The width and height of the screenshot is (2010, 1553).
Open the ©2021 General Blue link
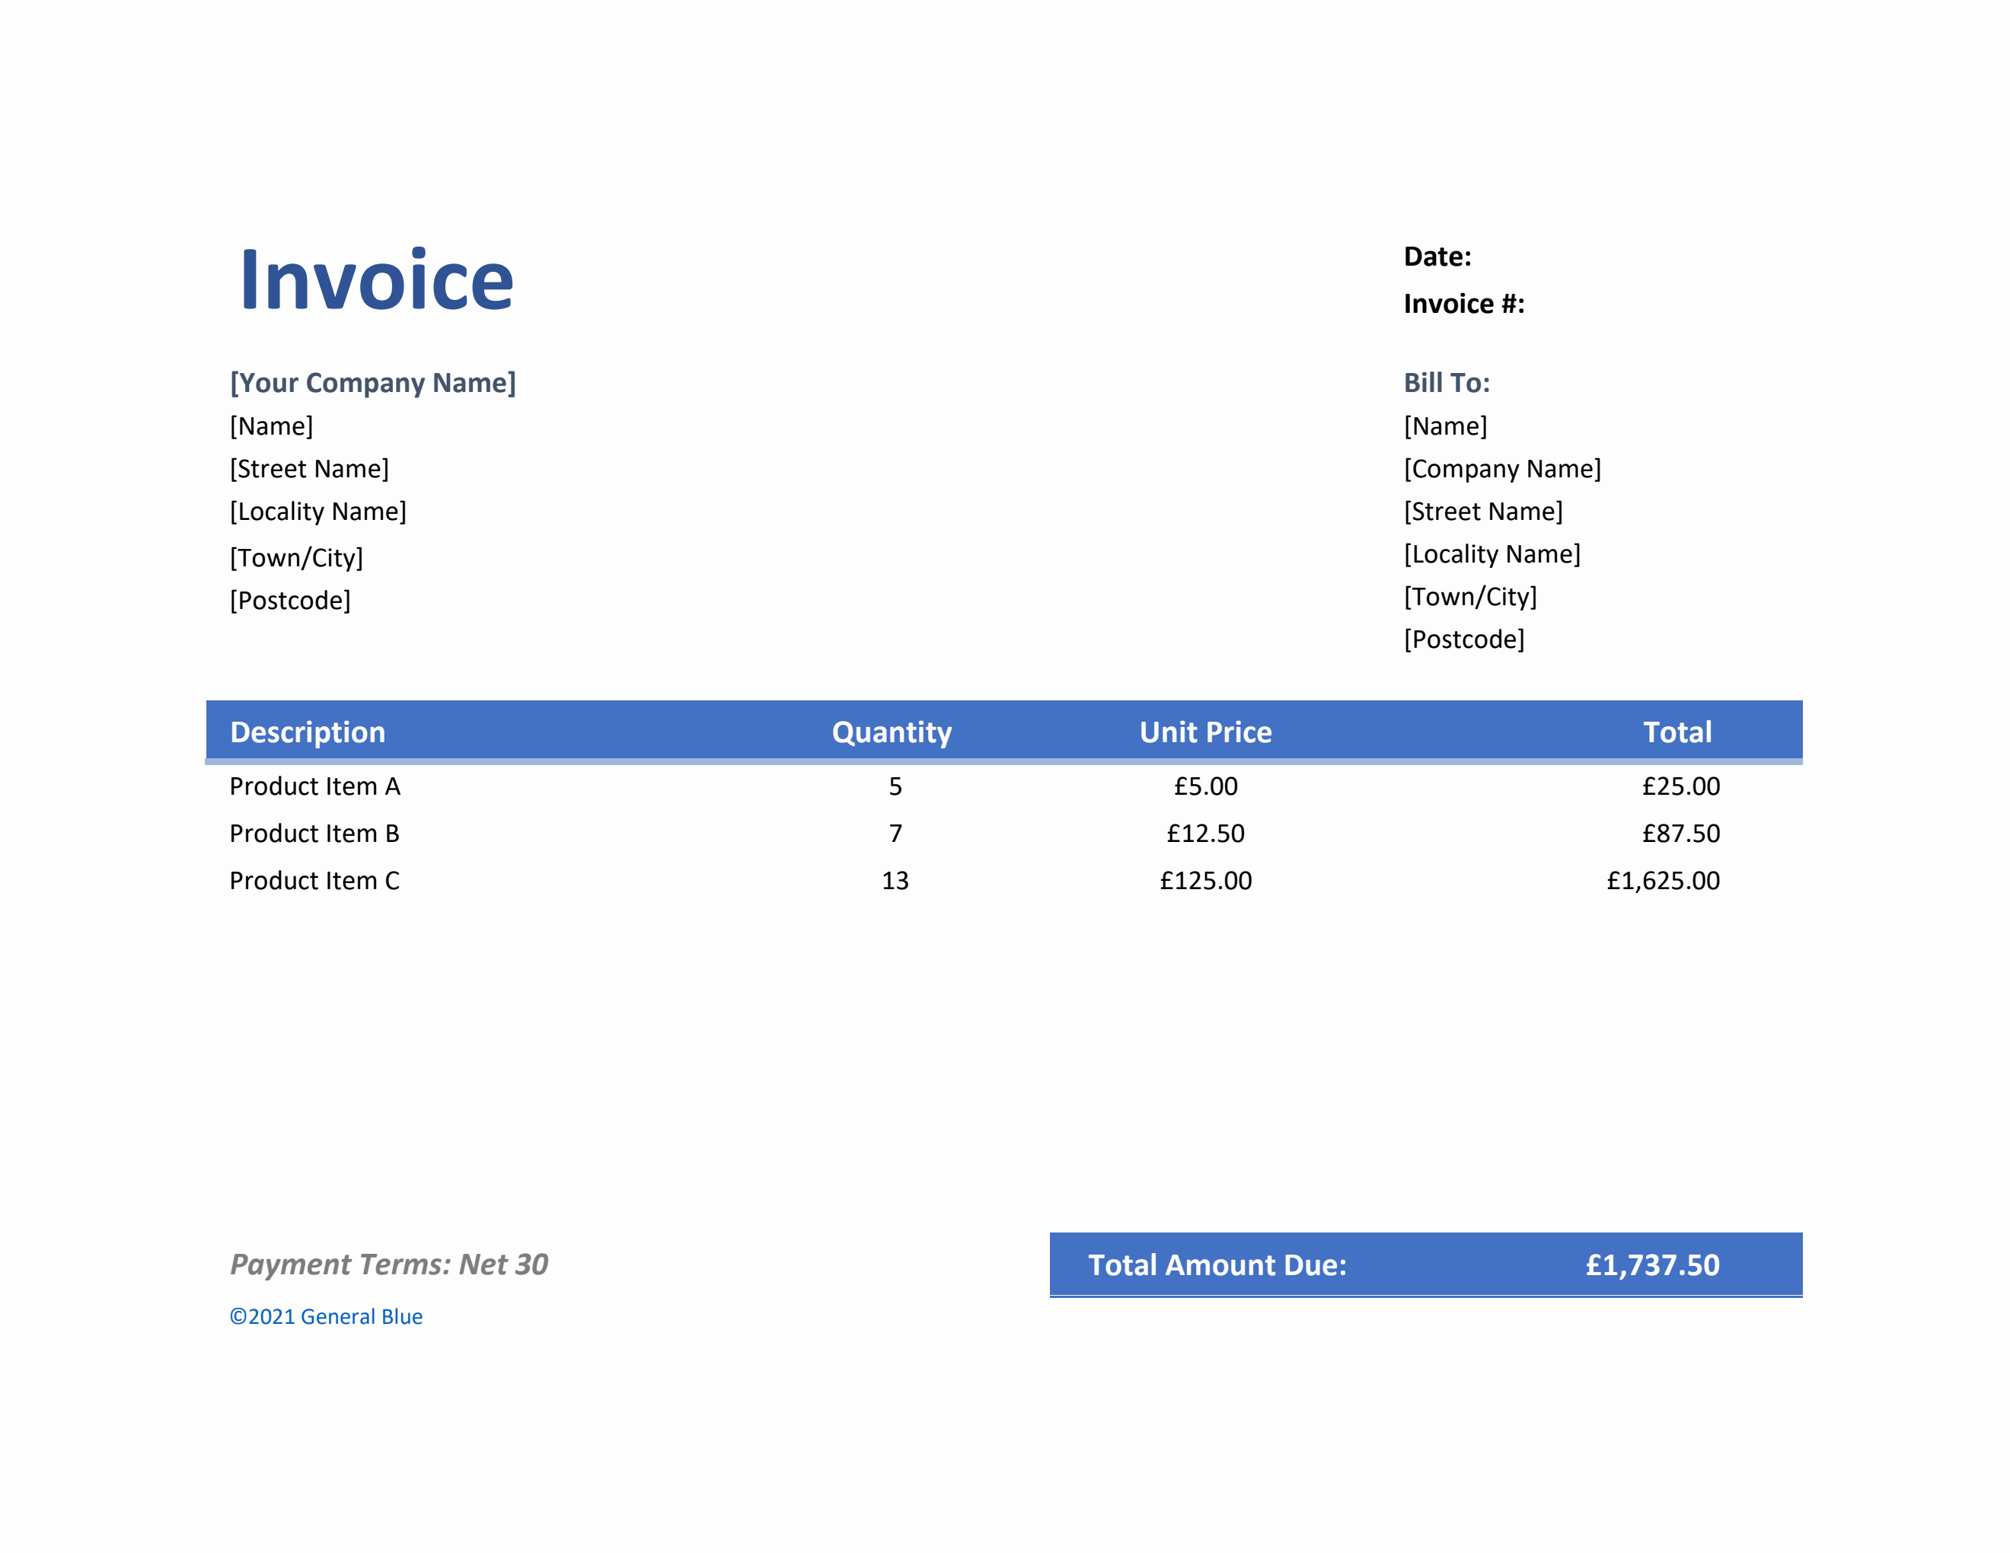pos(327,1315)
